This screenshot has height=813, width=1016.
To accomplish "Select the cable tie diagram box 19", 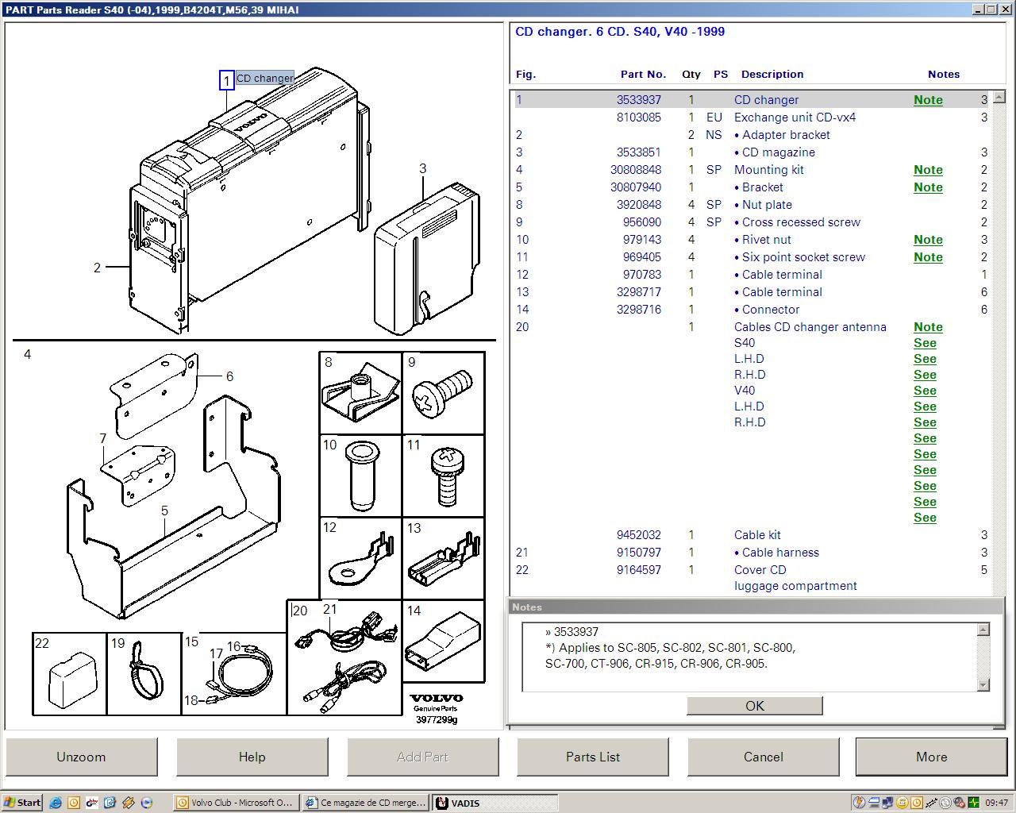I will [x=144, y=674].
